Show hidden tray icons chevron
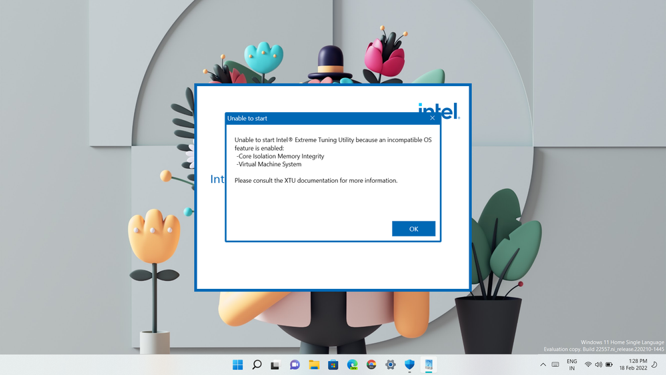Screen dimensions: 666x375 543,365
